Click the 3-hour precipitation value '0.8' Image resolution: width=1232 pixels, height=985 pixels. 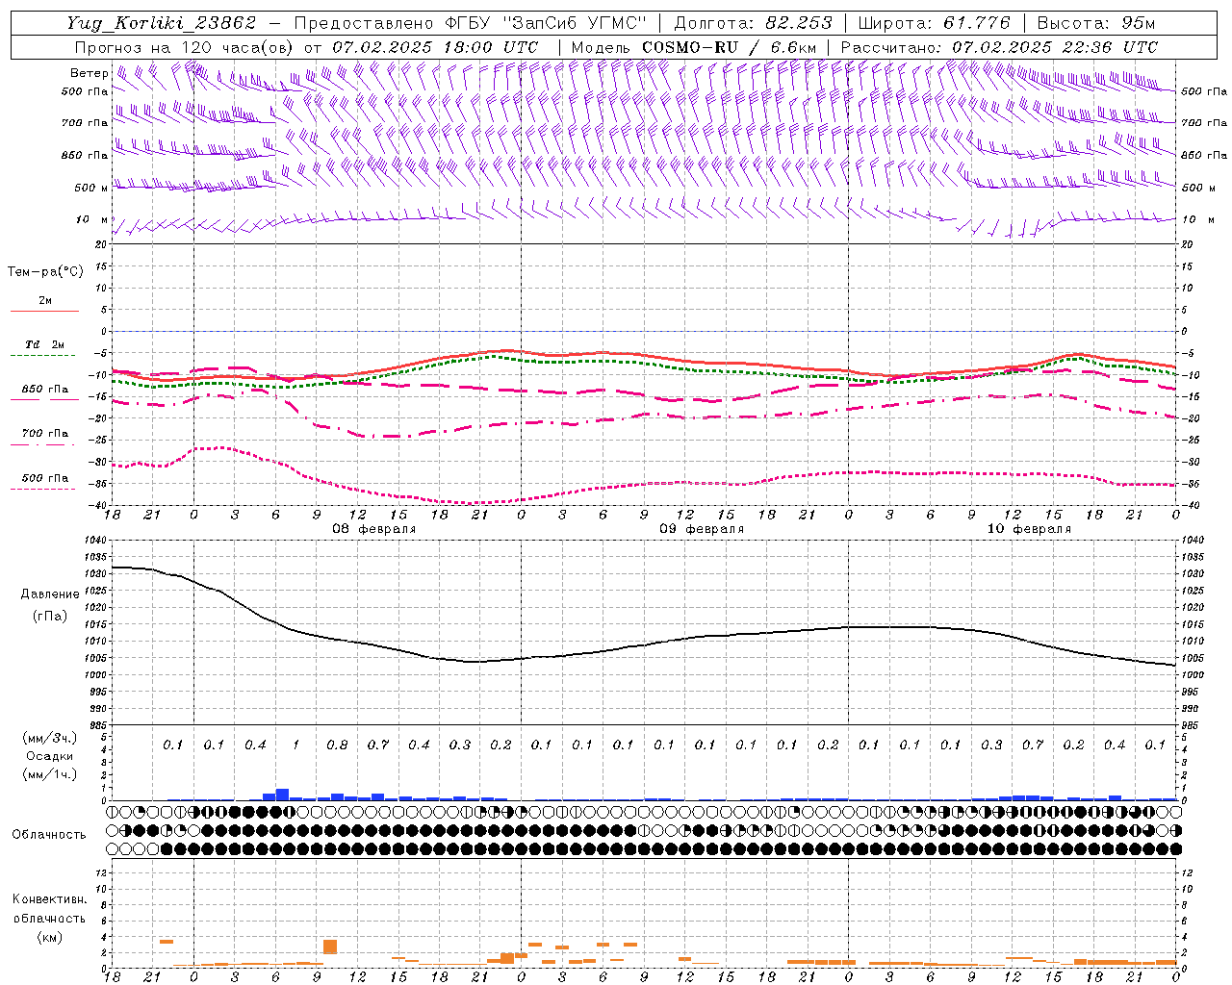[x=337, y=745]
